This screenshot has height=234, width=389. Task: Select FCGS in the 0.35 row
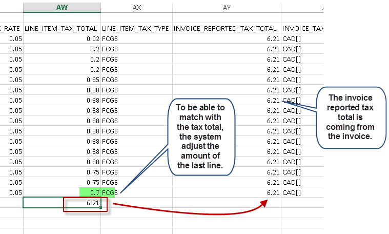136,80
